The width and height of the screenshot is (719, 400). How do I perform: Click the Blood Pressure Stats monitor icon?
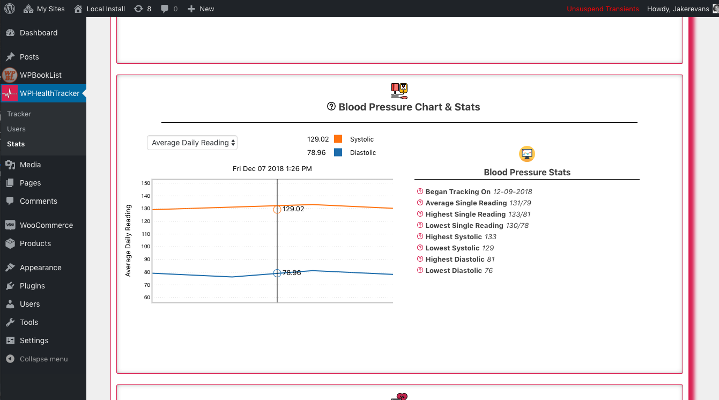[x=527, y=154]
